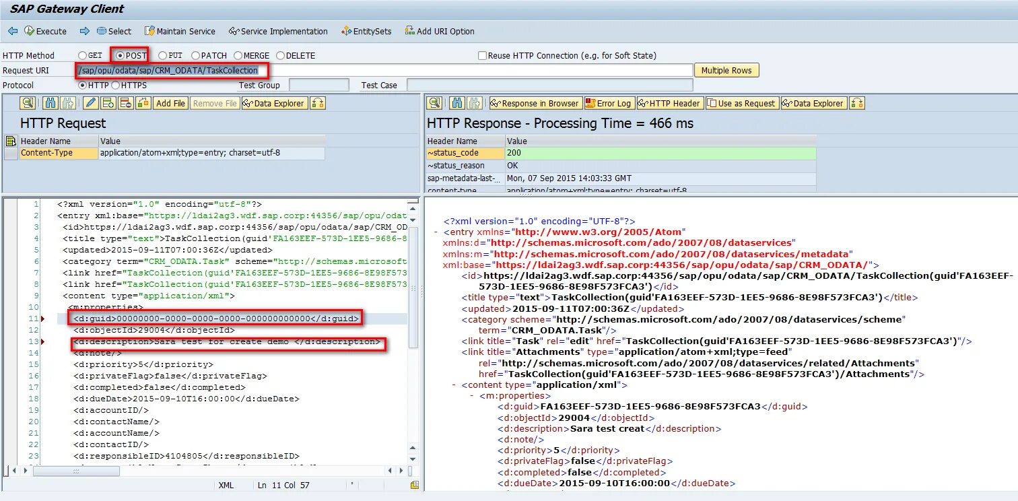Click the note icon in the editor status bar
Image resolution: width=1018 pixels, height=501 pixels.
pos(415,485)
